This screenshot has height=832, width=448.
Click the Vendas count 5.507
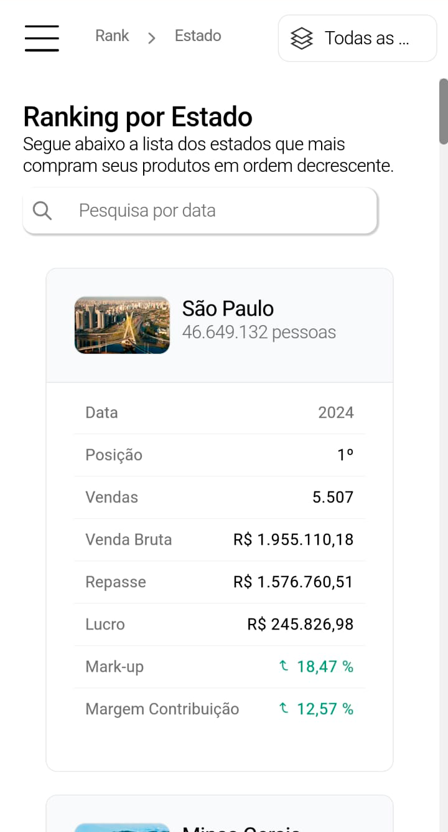(x=333, y=497)
